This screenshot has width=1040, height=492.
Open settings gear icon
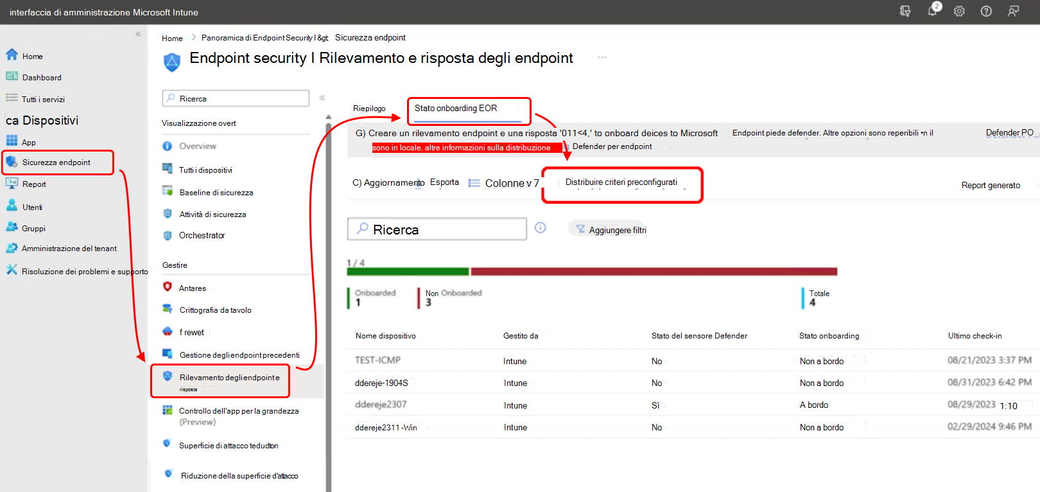[x=959, y=11]
